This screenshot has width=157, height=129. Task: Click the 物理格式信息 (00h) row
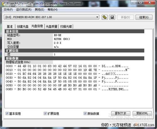[x=18, y=62]
